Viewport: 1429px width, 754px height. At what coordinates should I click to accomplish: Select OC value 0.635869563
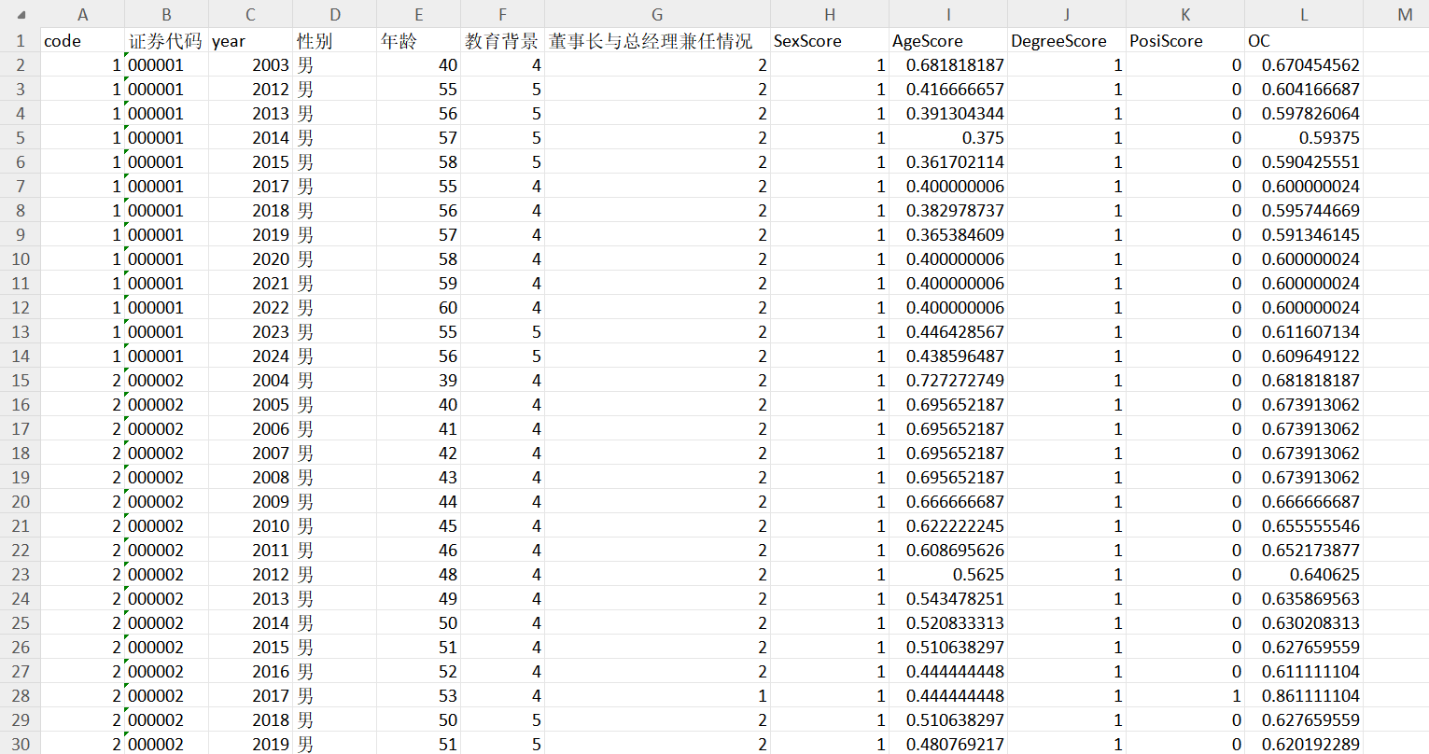(x=1304, y=599)
